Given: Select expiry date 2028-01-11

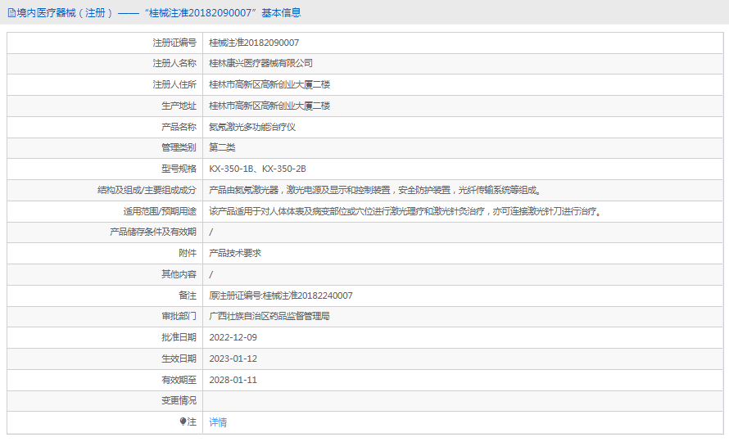Looking at the screenshot, I should pos(233,380).
